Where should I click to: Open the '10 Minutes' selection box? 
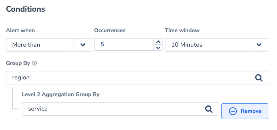[216, 45]
